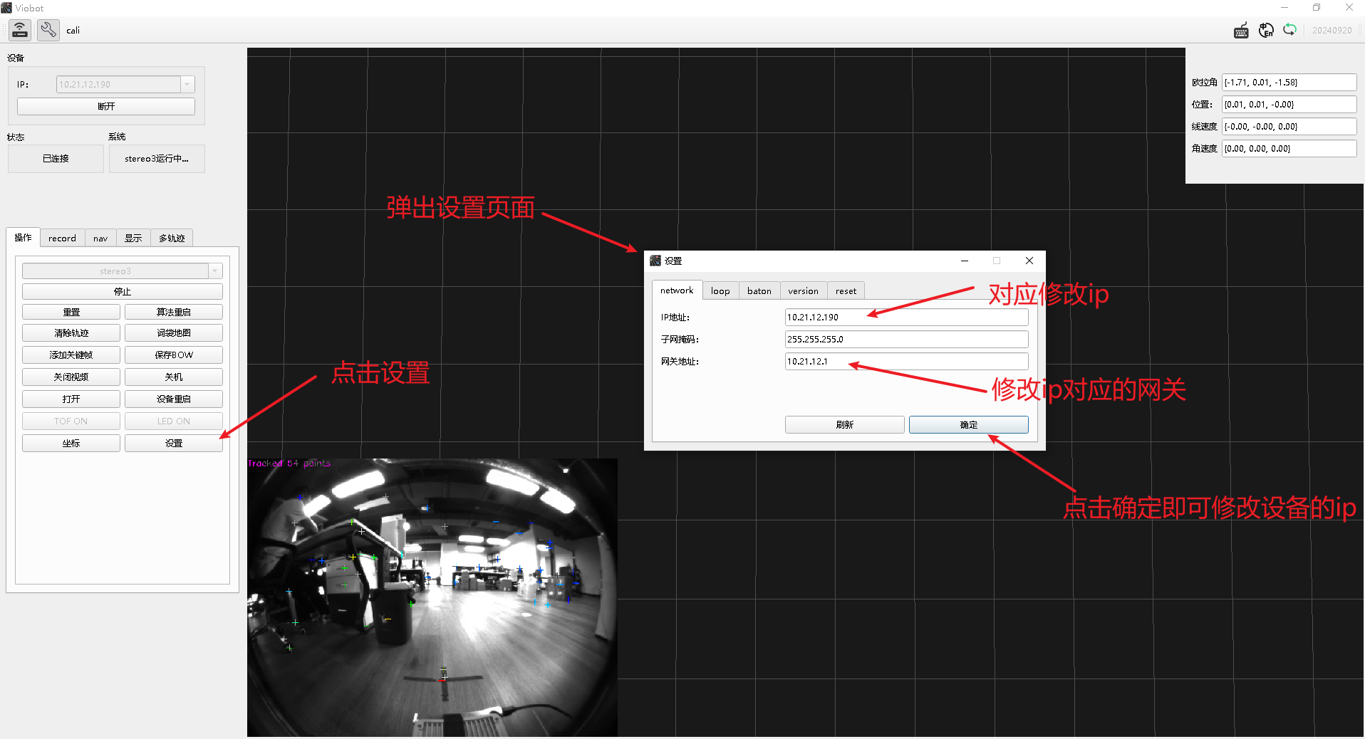Expand the stereo3 algorithm dropdown
The width and height of the screenshot is (1365, 739).
click(x=215, y=271)
